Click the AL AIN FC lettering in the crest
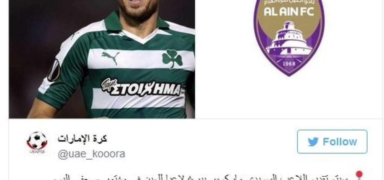The image size is (384, 180). 289,11
